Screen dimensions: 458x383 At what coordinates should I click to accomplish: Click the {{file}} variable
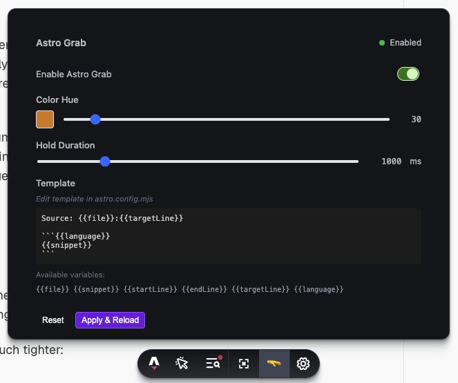point(53,289)
